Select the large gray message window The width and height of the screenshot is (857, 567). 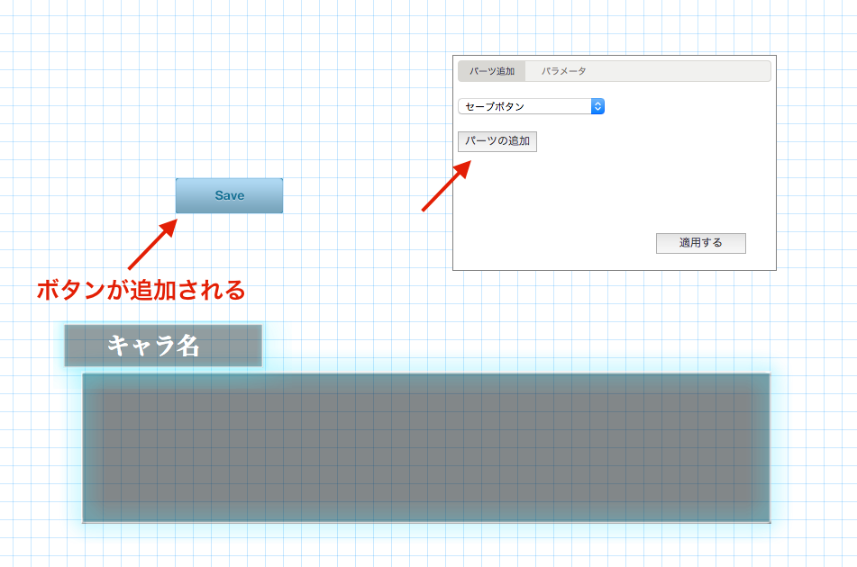tap(426, 447)
